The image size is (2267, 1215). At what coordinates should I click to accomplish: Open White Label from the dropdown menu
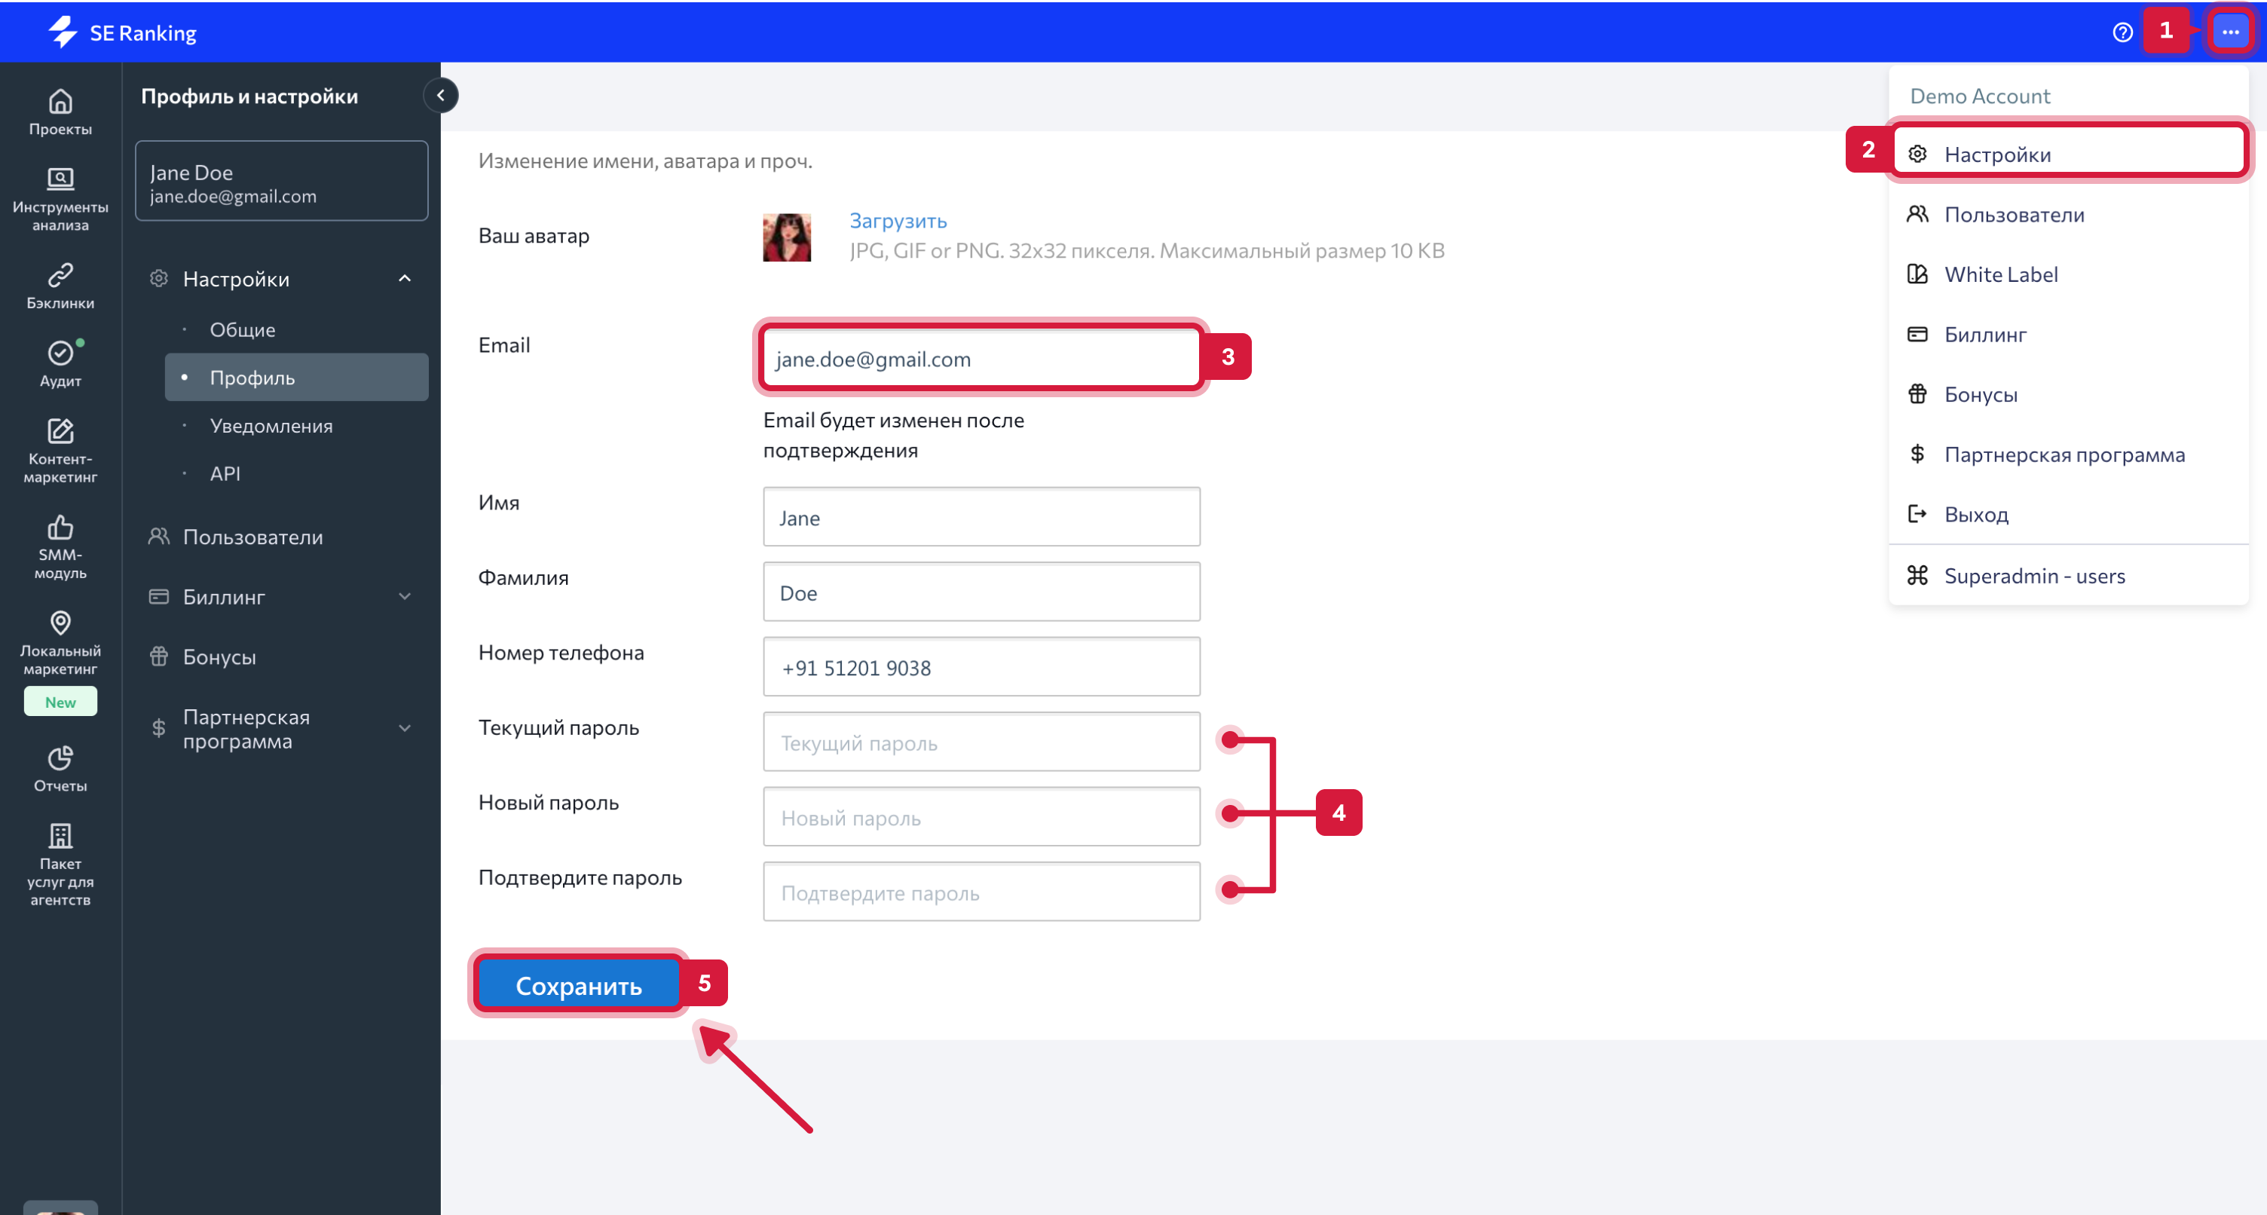(x=2068, y=274)
